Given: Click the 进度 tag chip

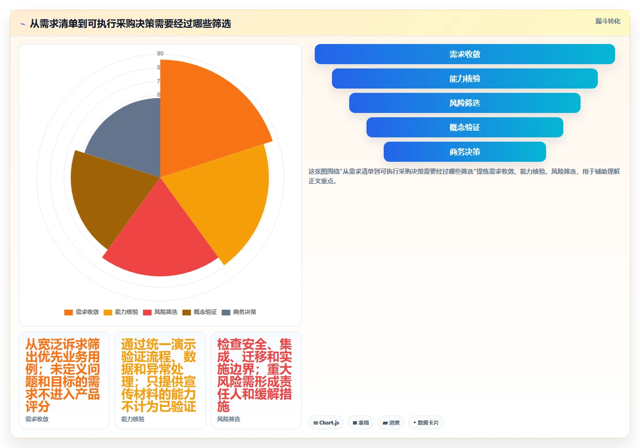Looking at the screenshot, I should coord(391,423).
